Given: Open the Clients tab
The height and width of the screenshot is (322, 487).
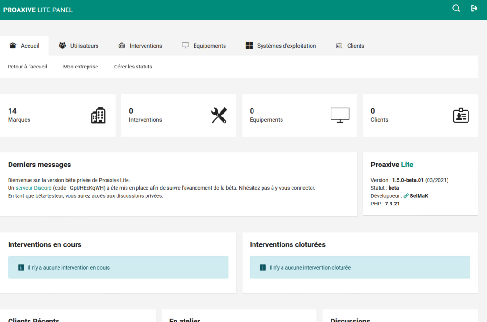Looking at the screenshot, I should [x=350, y=46].
